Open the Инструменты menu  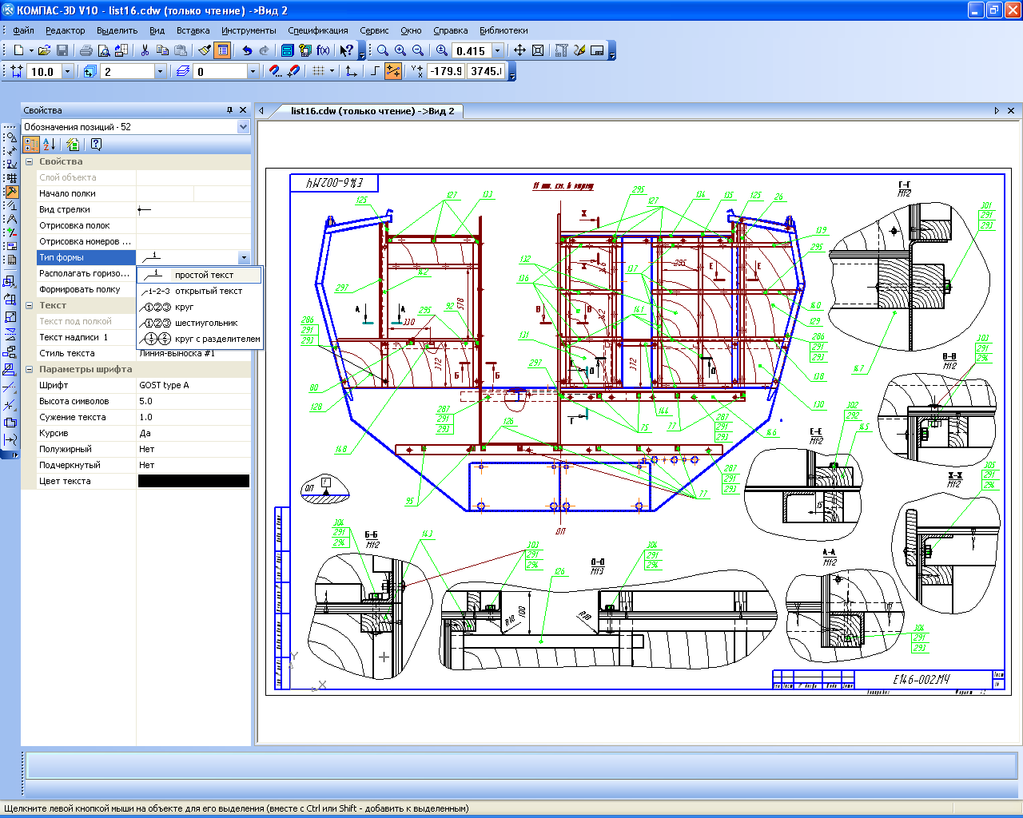[249, 30]
